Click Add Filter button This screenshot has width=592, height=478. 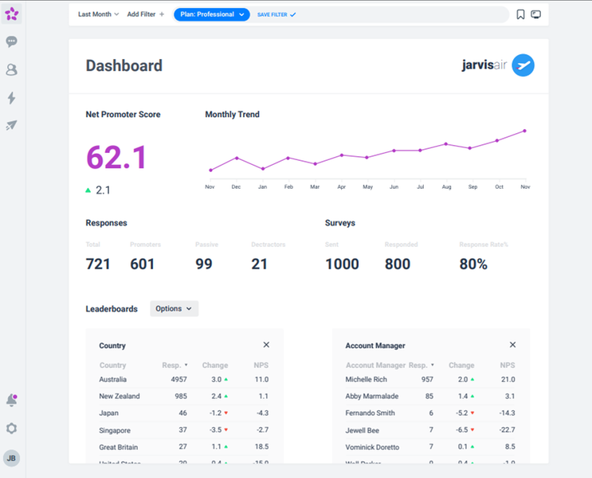tap(146, 14)
